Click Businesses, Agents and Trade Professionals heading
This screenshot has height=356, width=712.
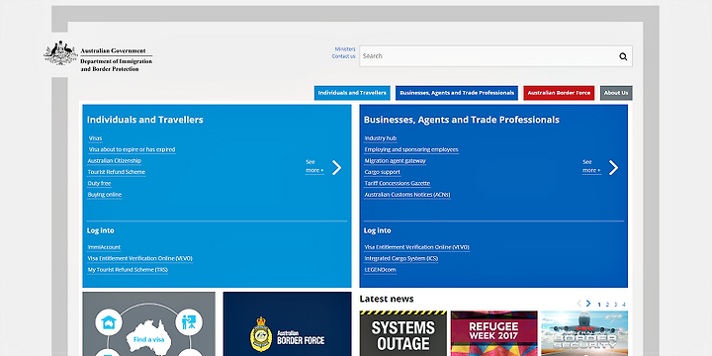click(x=462, y=120)
